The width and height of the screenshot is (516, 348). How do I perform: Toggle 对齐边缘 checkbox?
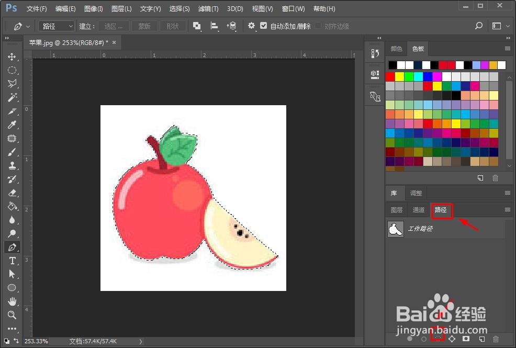[x=318, y=25]
